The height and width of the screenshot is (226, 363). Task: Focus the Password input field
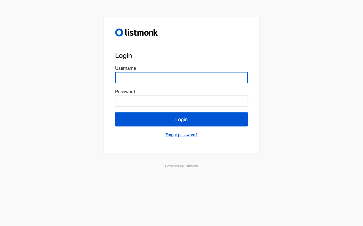coord(181,101)
